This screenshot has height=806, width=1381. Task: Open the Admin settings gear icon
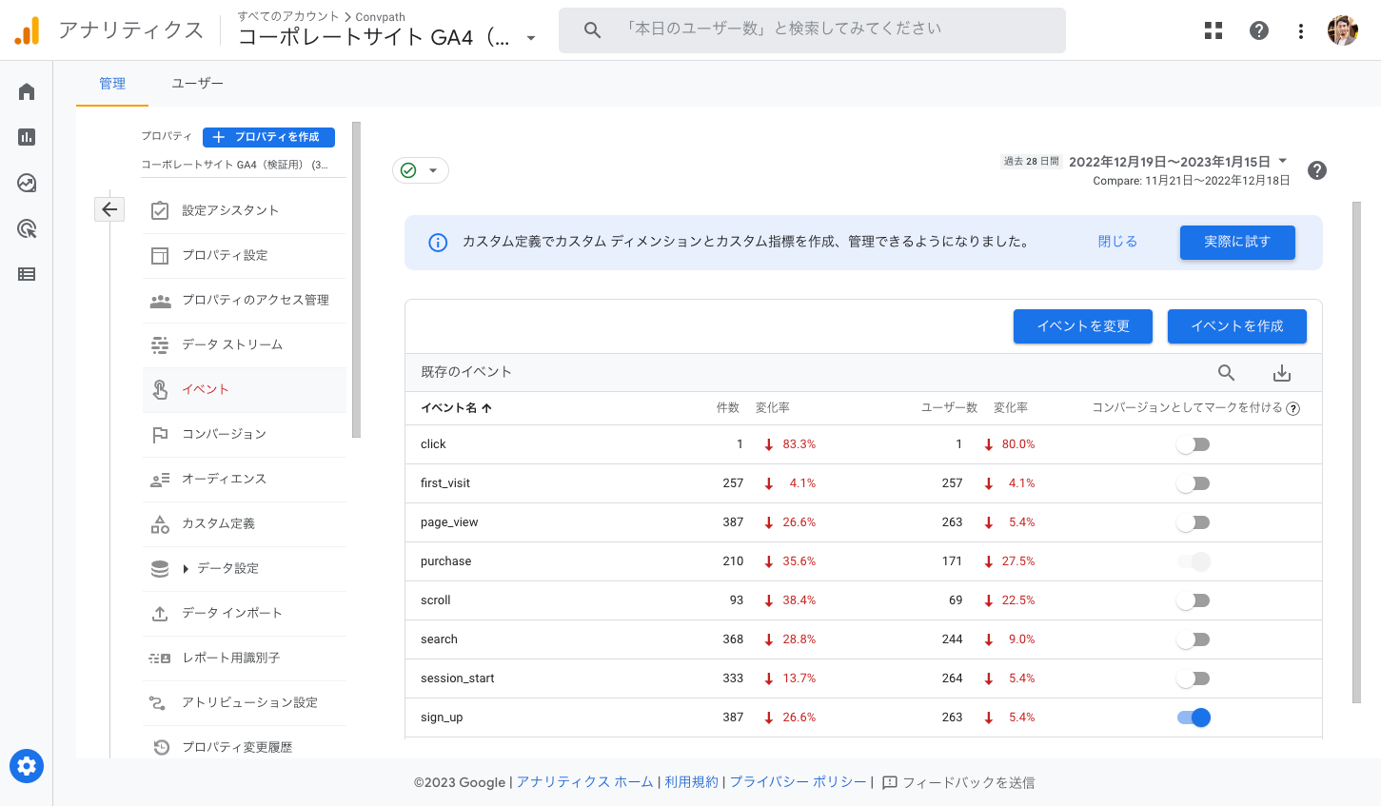26,766
